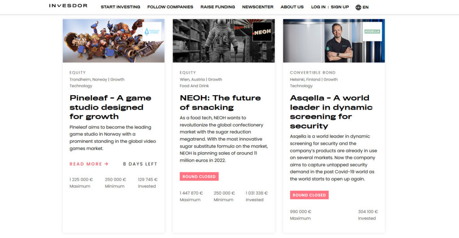Open NEOH: The future of snacking title
Viewport: 459px width, 238px height.
pyautogui.click(x=220, y=102)
